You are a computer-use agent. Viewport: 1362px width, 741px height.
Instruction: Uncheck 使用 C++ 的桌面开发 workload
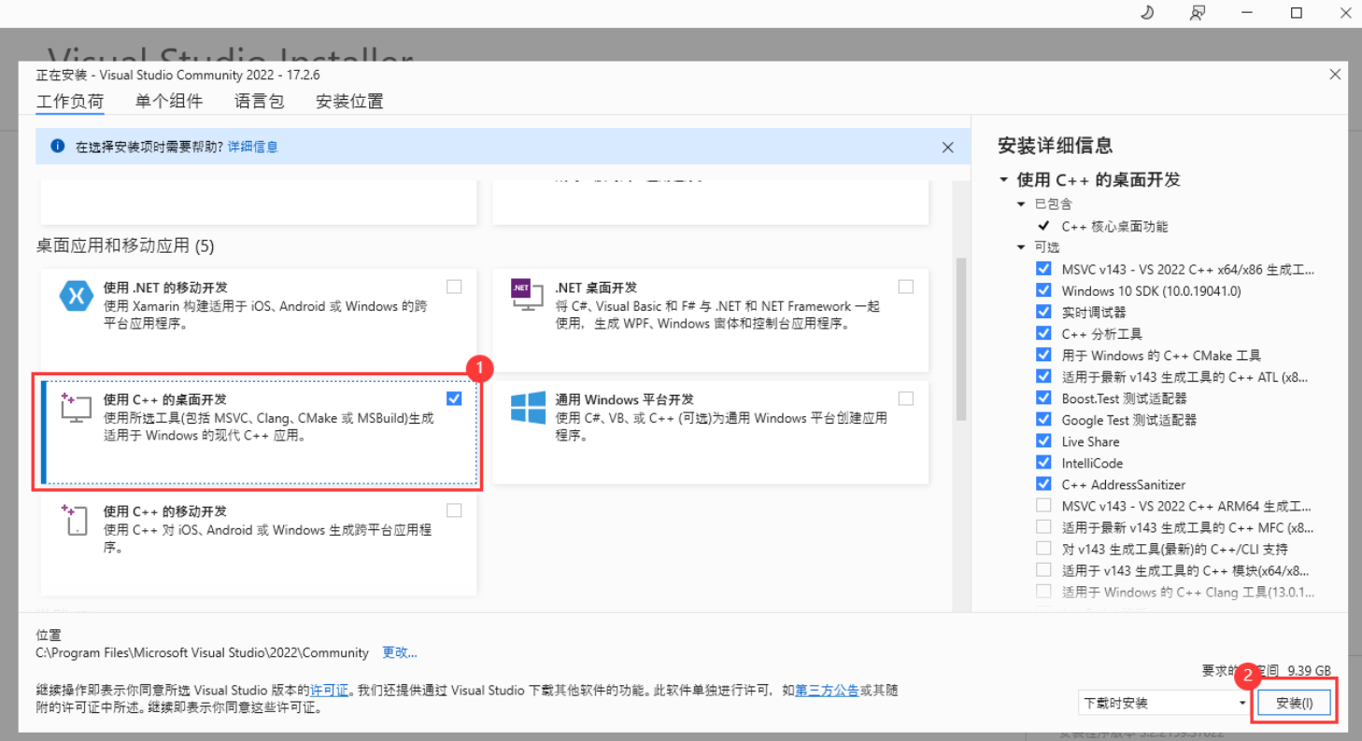454,398
